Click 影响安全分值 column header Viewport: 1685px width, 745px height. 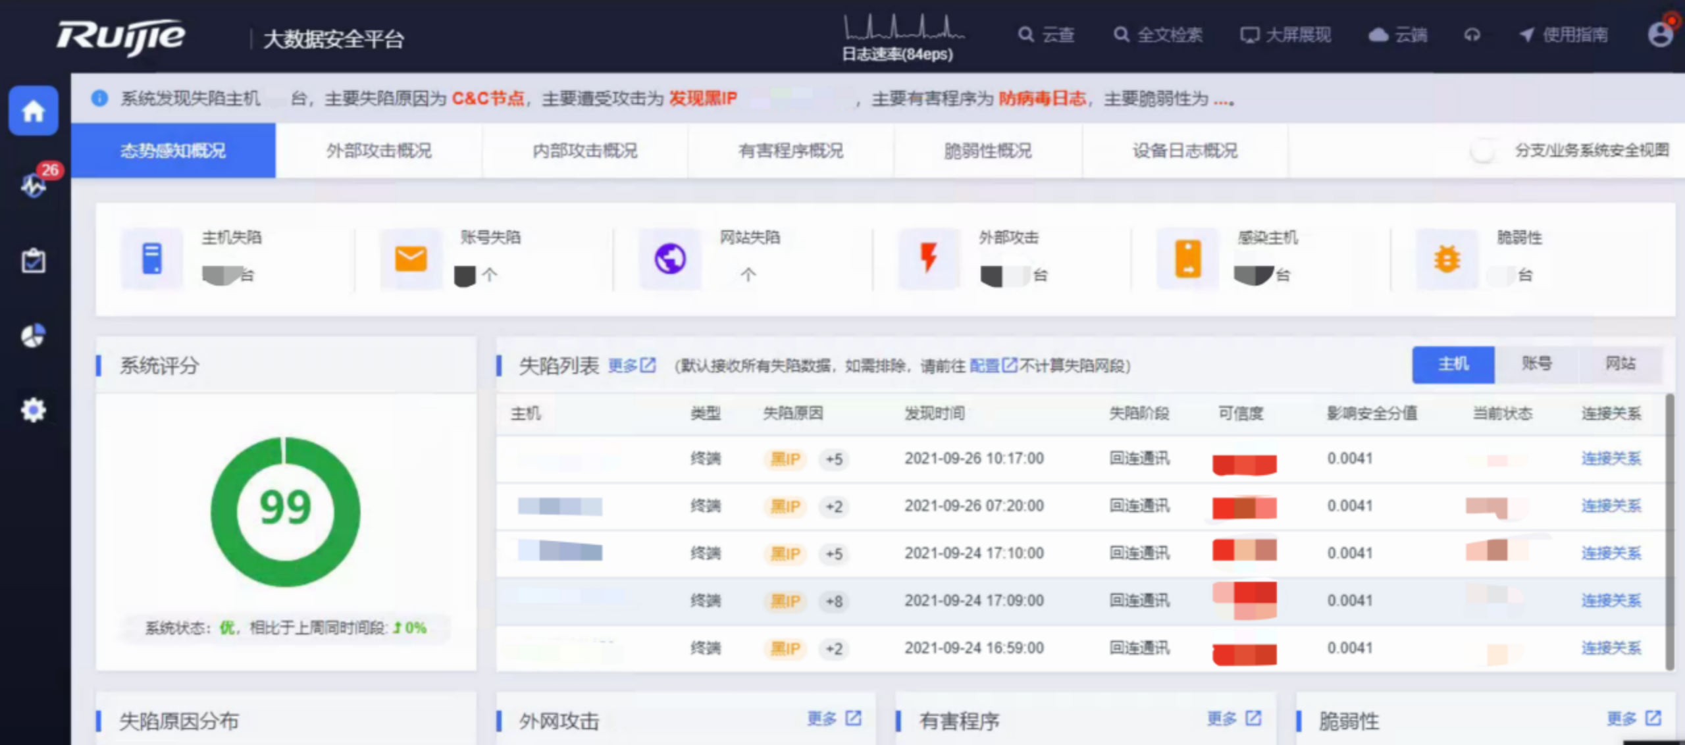tap(1372, 413)
